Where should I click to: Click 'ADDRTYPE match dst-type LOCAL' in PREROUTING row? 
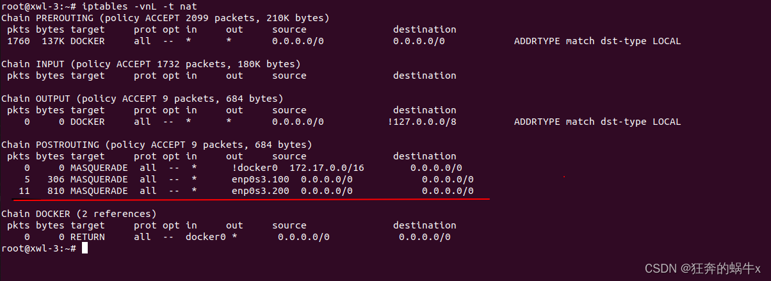[597, 41]
